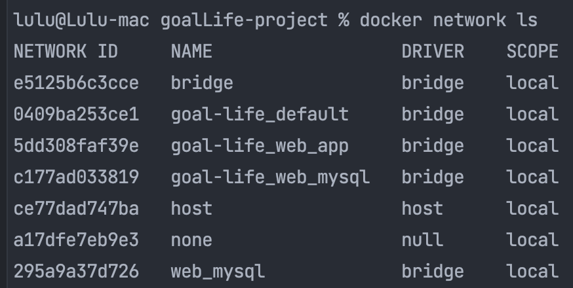The width and height of the screenshot is (573, 288).
Task: Click the SCOPE column header
Action: 532,51
